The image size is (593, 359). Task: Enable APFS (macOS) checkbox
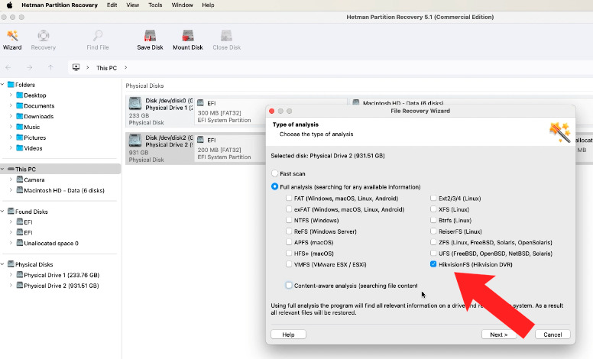(x=289, y=242)
